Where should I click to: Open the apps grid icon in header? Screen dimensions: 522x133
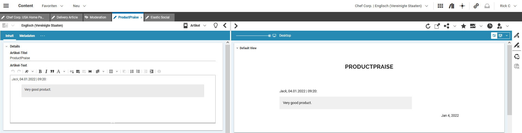coord(440,6)
